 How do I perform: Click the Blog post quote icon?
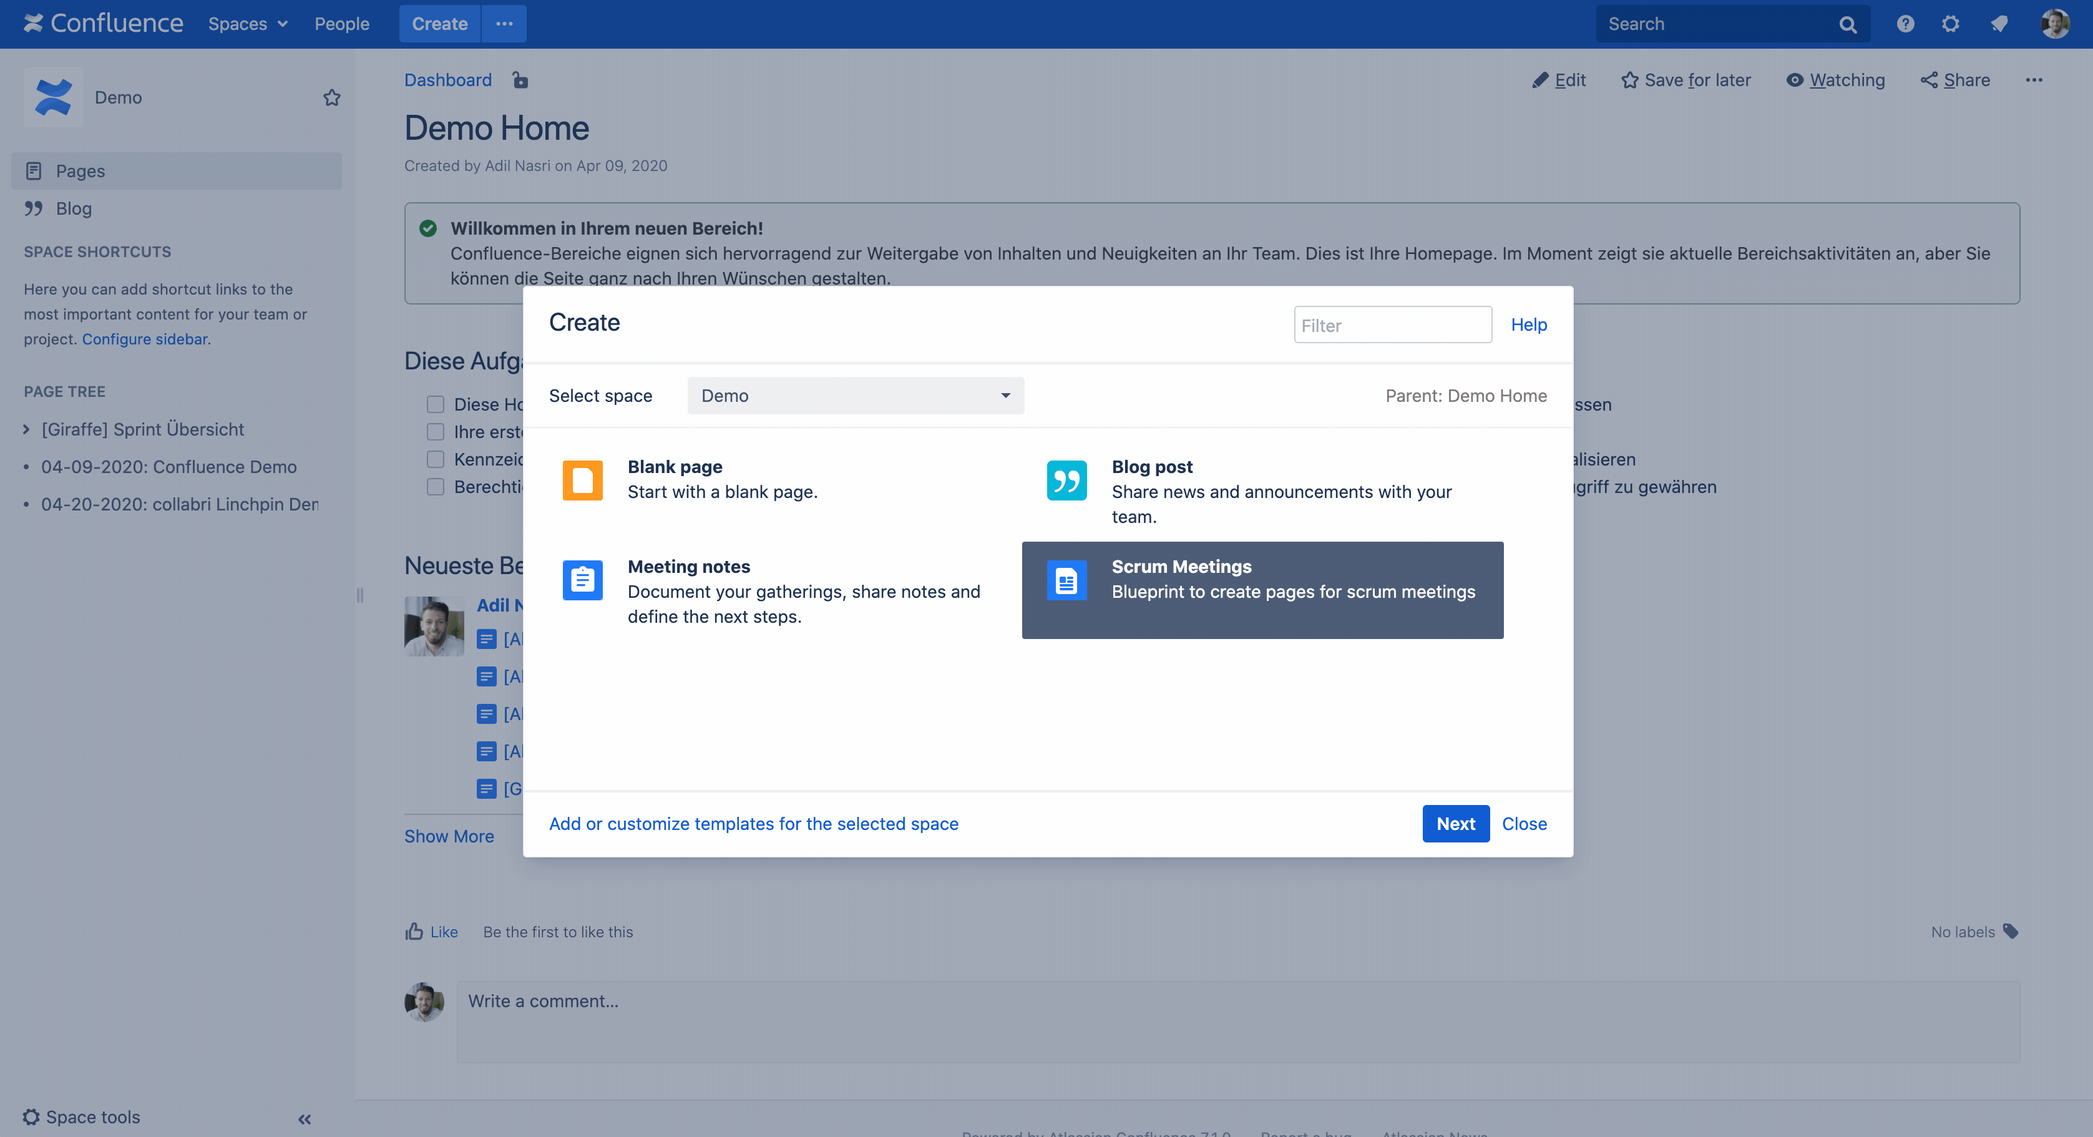pos(1066,479)
